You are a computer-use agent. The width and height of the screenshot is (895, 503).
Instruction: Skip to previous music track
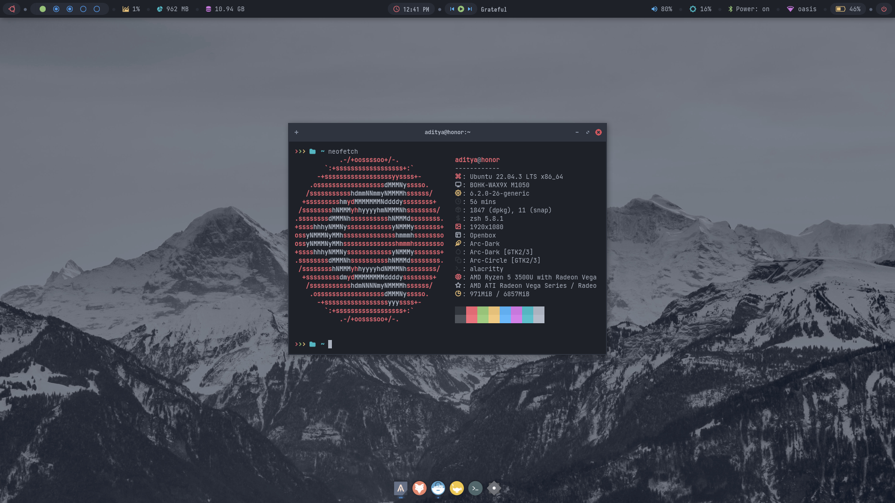(x=452, y=9)
